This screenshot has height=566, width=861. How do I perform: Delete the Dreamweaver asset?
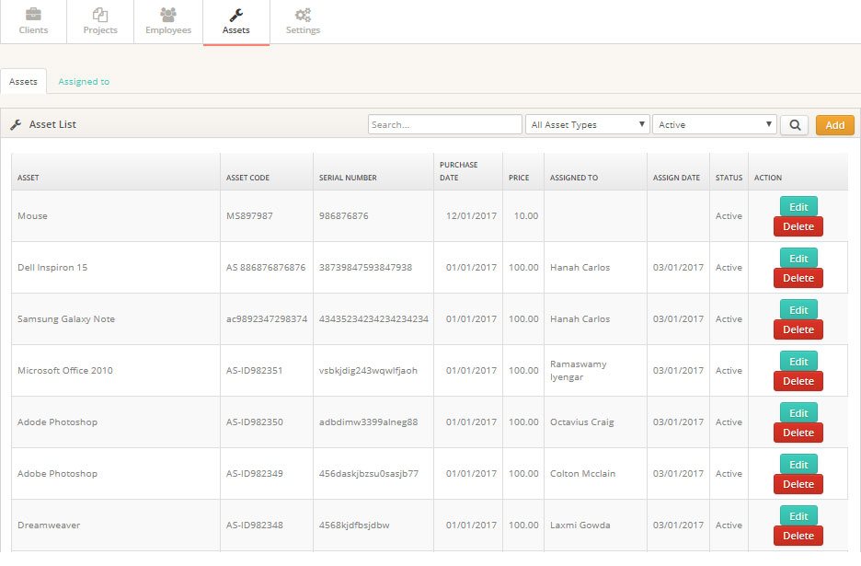tap(798, 535)
